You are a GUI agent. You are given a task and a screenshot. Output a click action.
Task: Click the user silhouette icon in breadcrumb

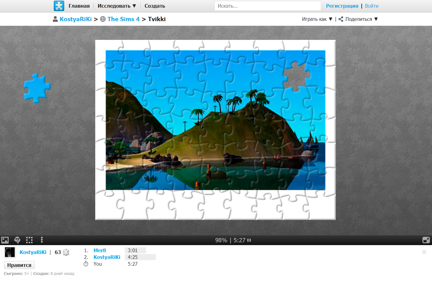[55, 19]
